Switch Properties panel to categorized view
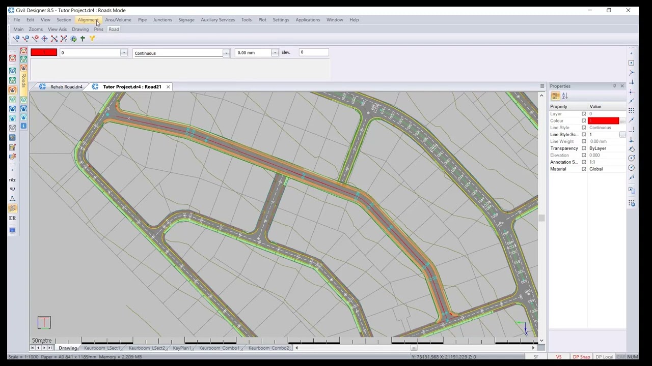Screen dimensions: 652x366 (555, 96)
